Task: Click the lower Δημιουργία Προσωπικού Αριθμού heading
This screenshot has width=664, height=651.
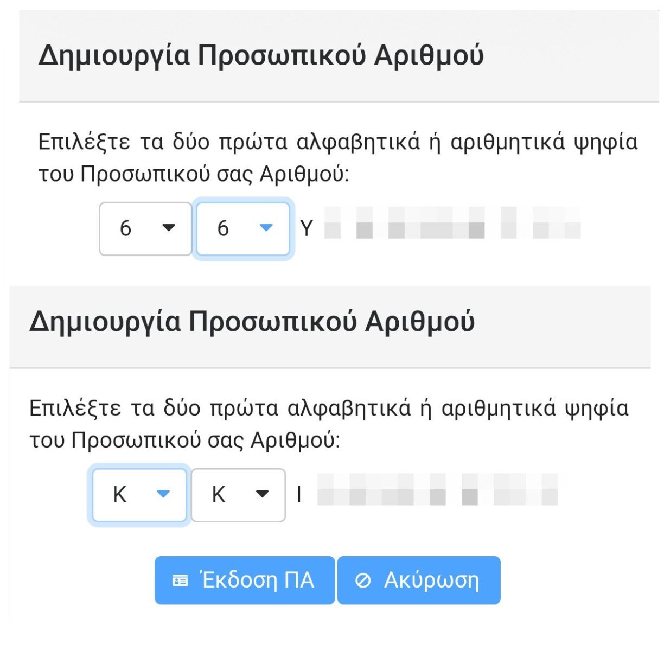Action: click(252, 321)
